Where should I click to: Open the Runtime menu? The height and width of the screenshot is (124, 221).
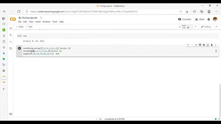pyautogui.click(x=46, y=22)
